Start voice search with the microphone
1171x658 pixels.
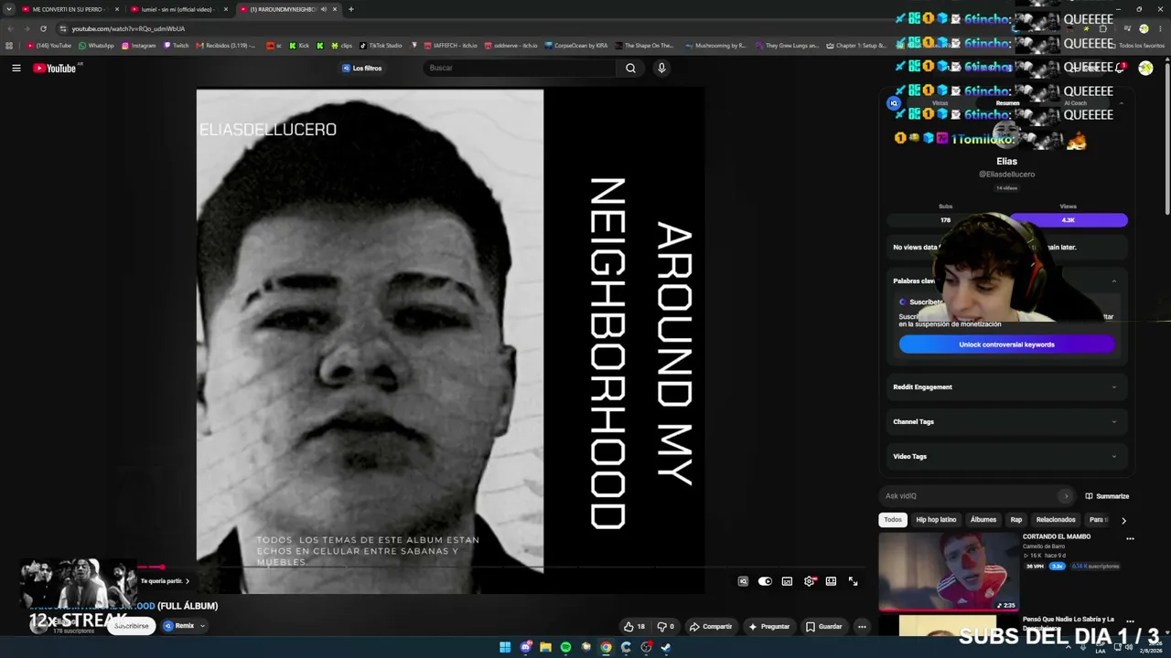(661, 68)
